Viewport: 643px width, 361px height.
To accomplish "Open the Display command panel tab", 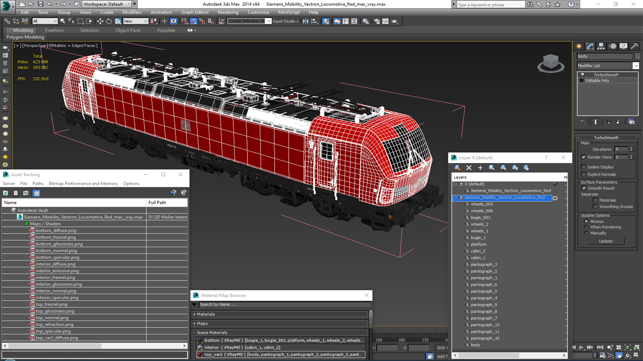I will pos(623,46).
